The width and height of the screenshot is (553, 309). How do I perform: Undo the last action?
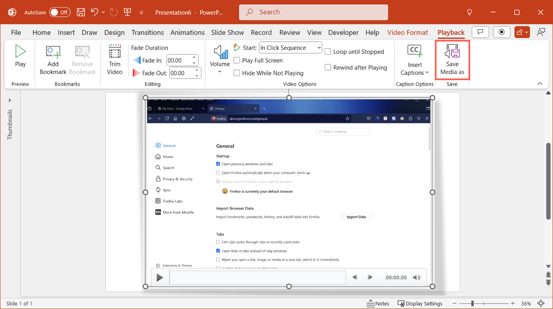point(94,12)
